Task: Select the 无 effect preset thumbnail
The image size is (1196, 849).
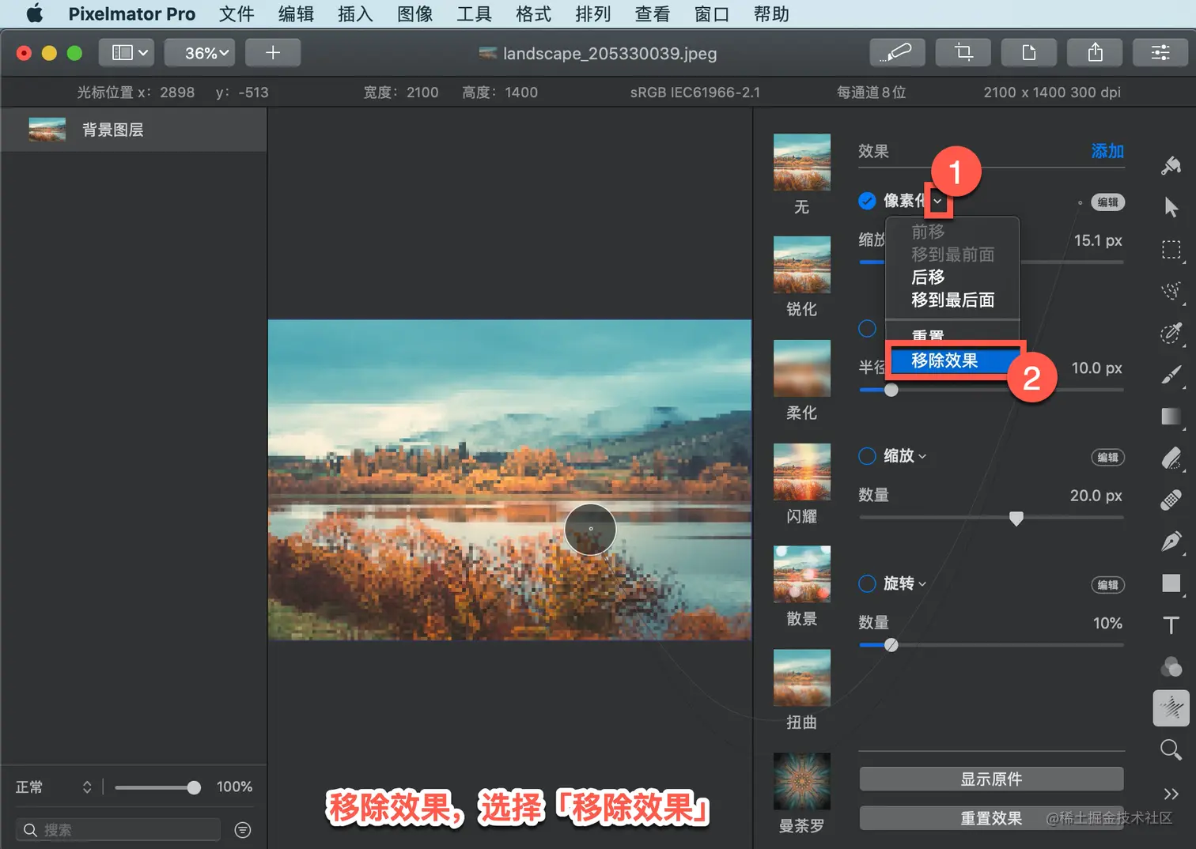Action: (x=801, y=163)
